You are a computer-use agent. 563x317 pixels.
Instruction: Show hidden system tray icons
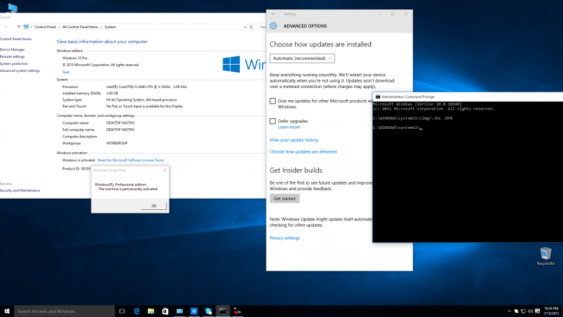point(509,311)
